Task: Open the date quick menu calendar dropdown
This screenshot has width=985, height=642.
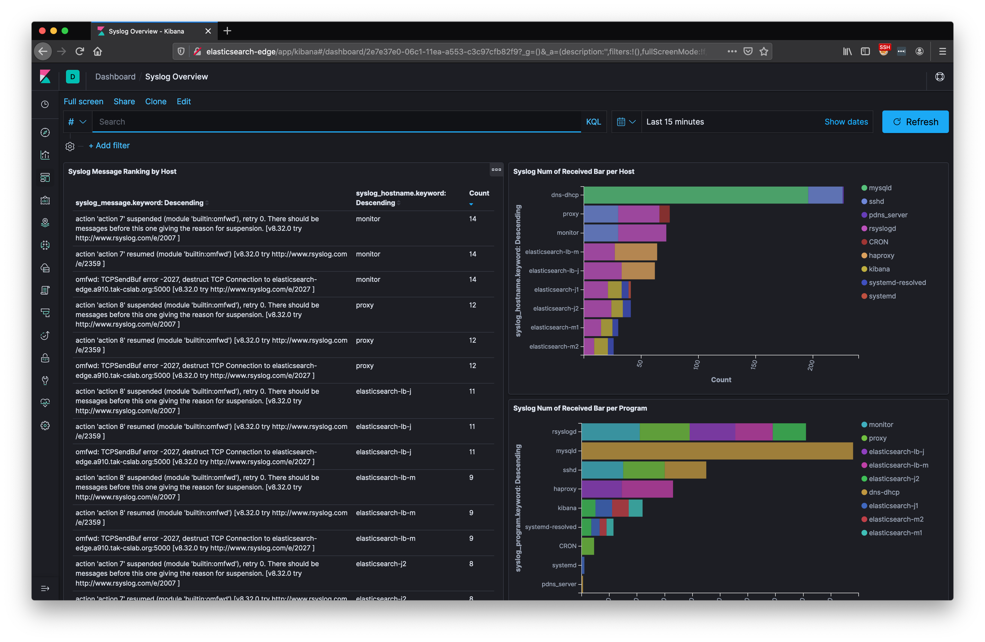Action: [626, 121]
